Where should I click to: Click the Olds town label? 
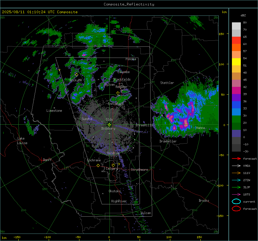(109, 119)
